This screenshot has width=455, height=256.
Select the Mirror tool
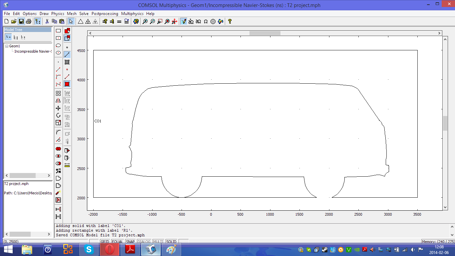(x=58, y=101)
